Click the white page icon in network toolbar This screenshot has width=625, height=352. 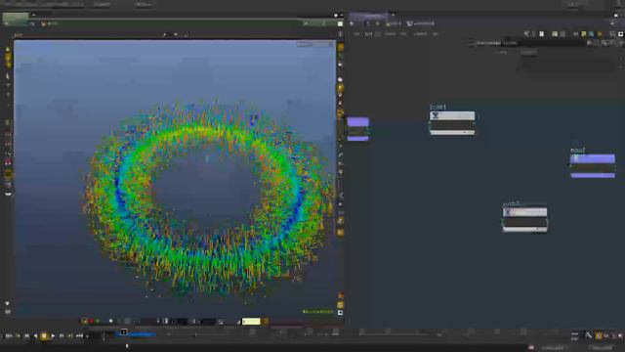[542, 34]
